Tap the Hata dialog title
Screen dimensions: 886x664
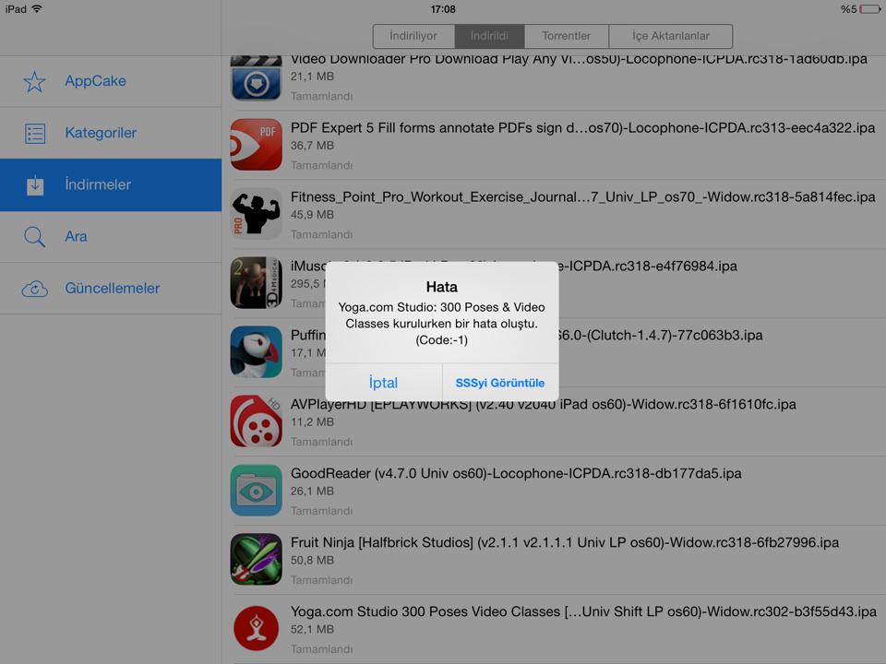point(442,287)
